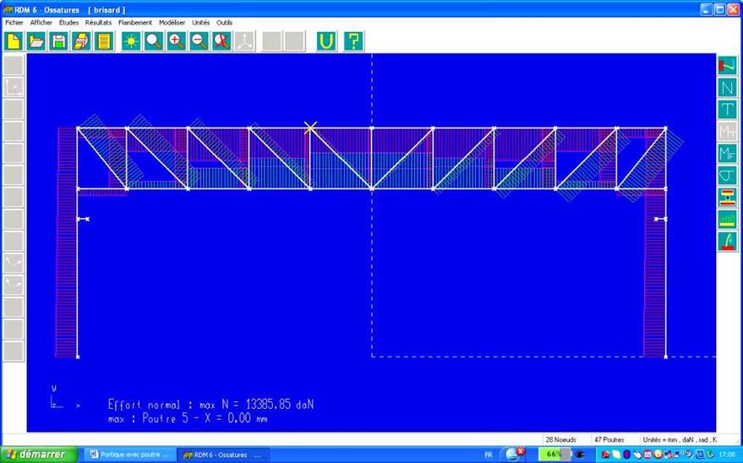
Task: Show the deformed shape using the top sidebar icon
Action: coord(727,65)
